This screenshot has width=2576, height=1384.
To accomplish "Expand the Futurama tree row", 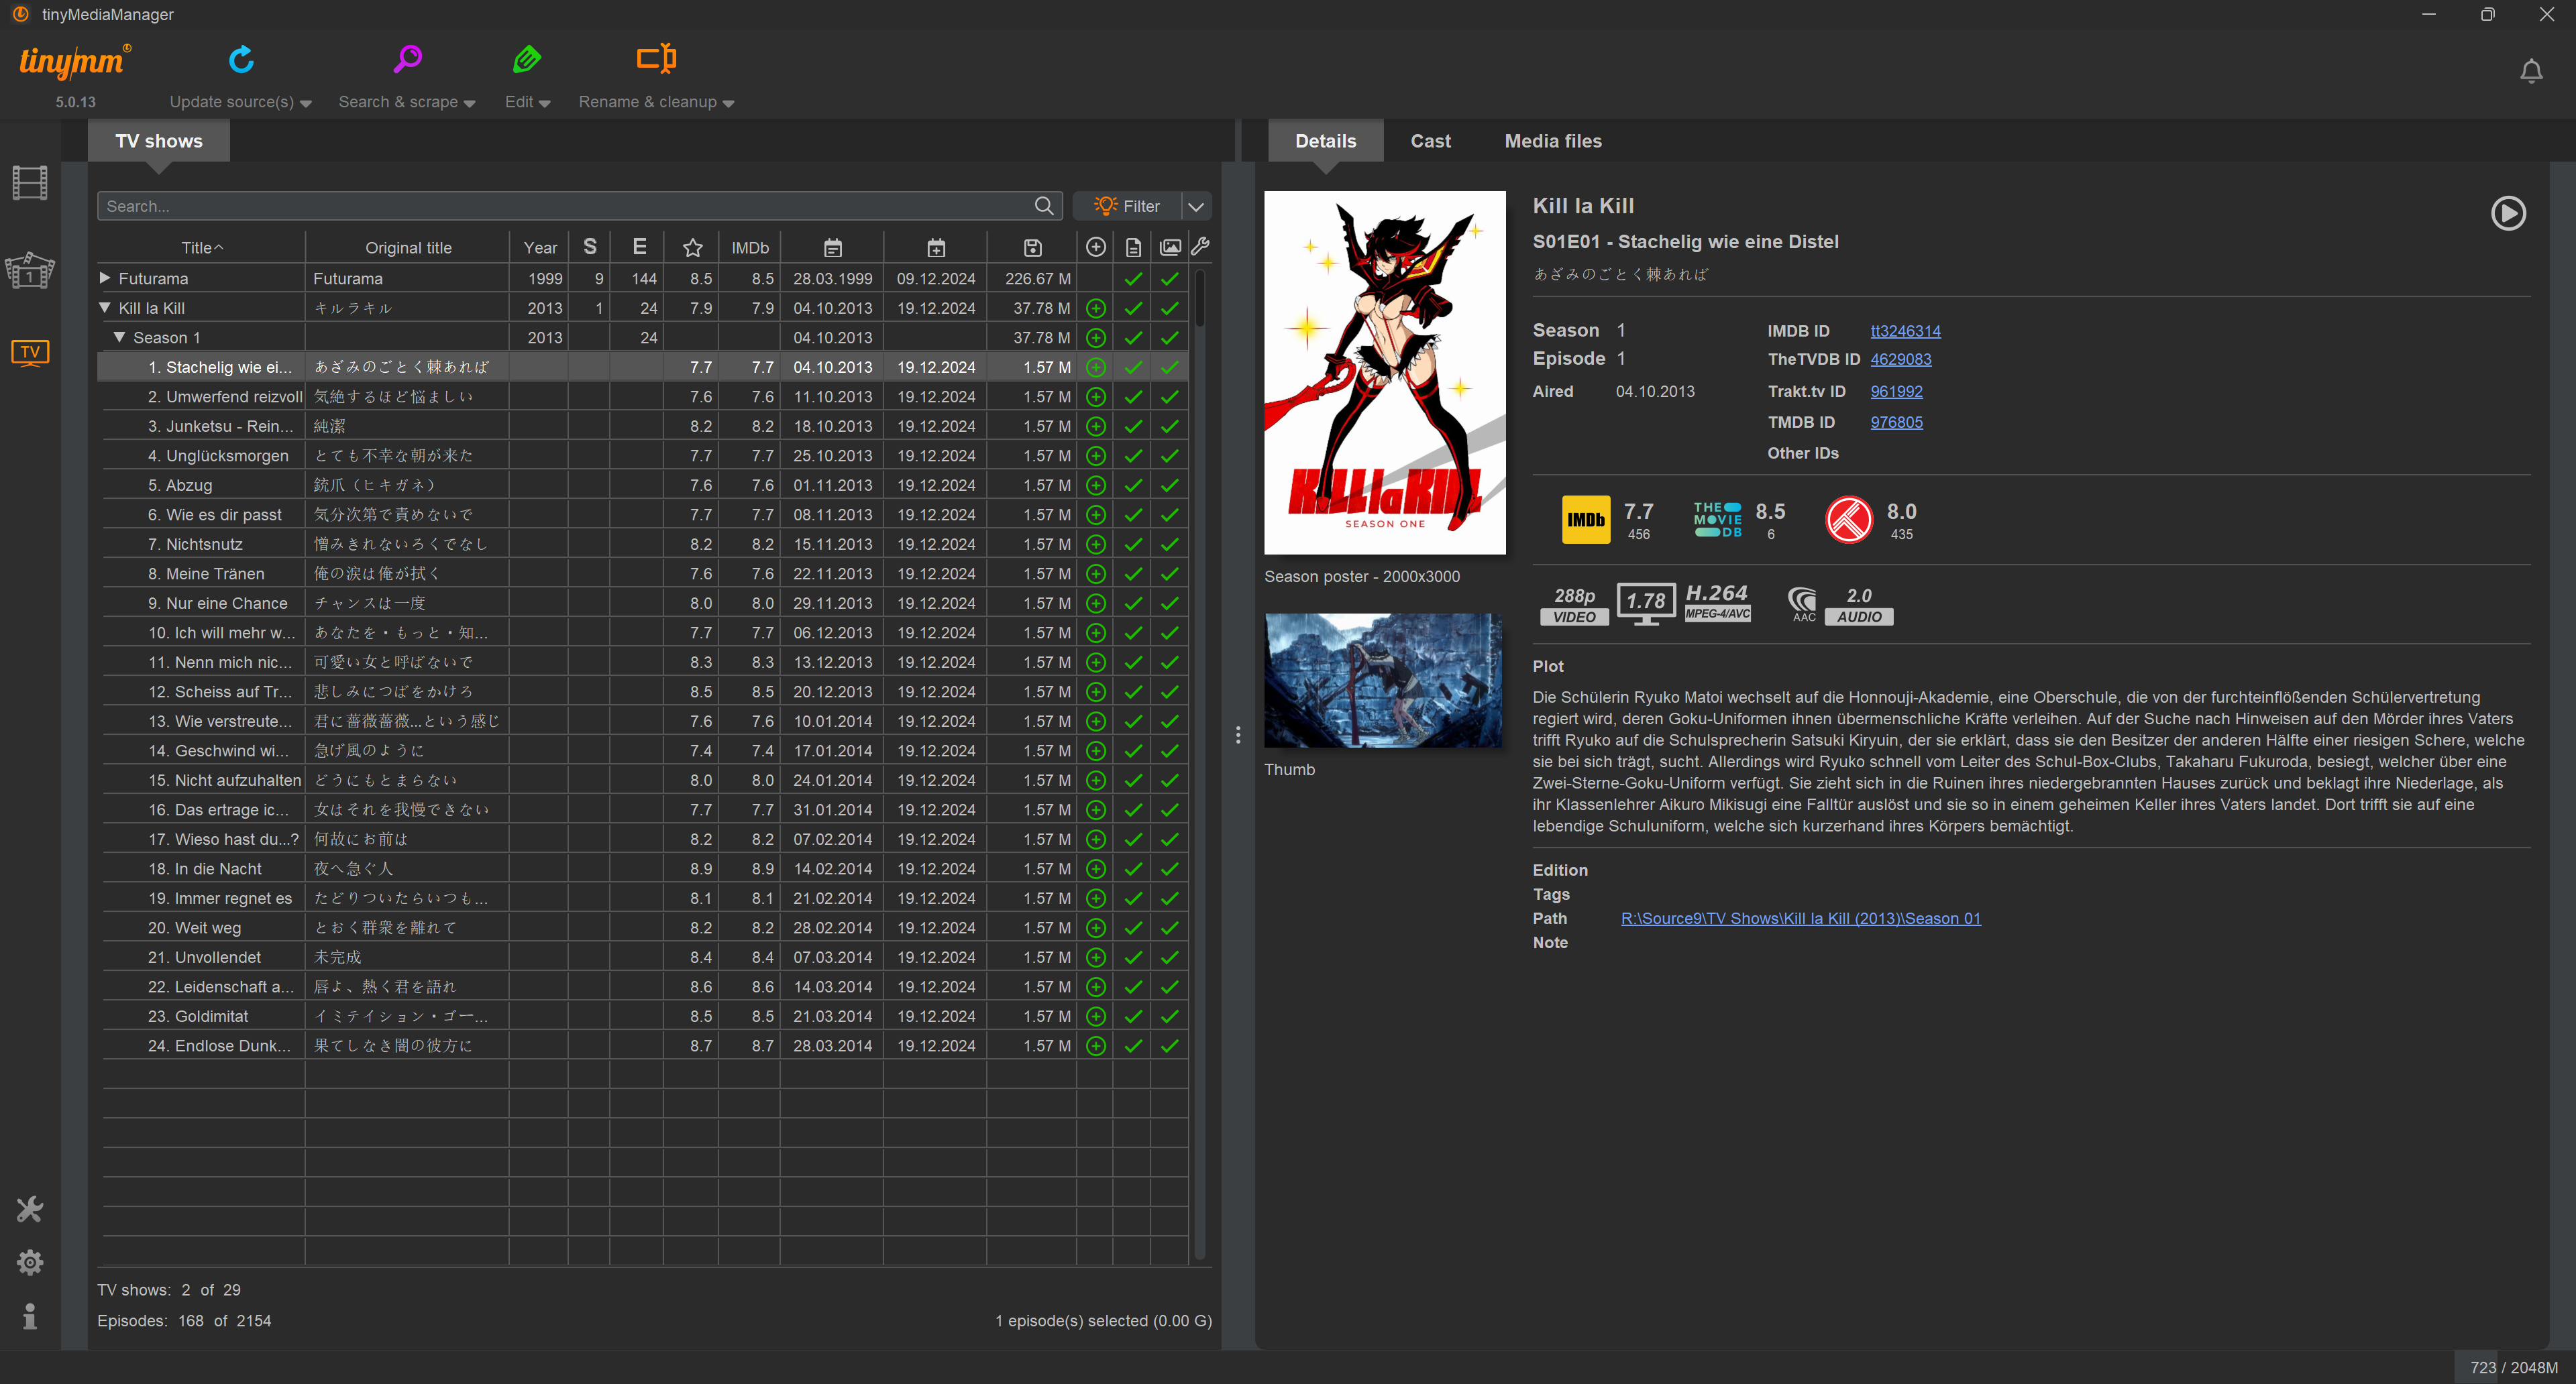I will [x=105, y=278].
